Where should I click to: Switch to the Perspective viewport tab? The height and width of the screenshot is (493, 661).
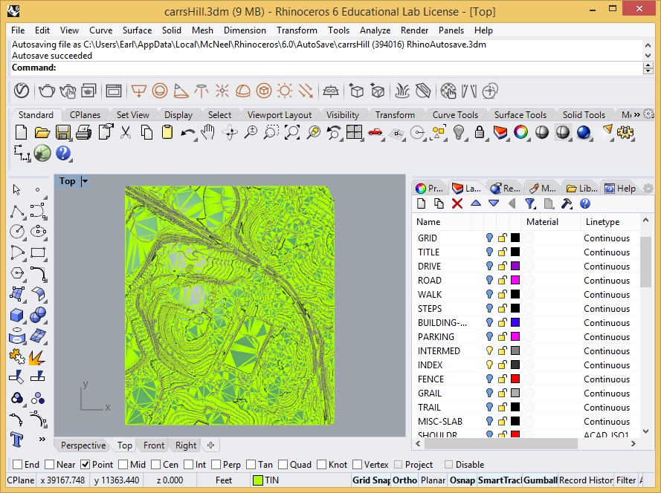[83, 445]
